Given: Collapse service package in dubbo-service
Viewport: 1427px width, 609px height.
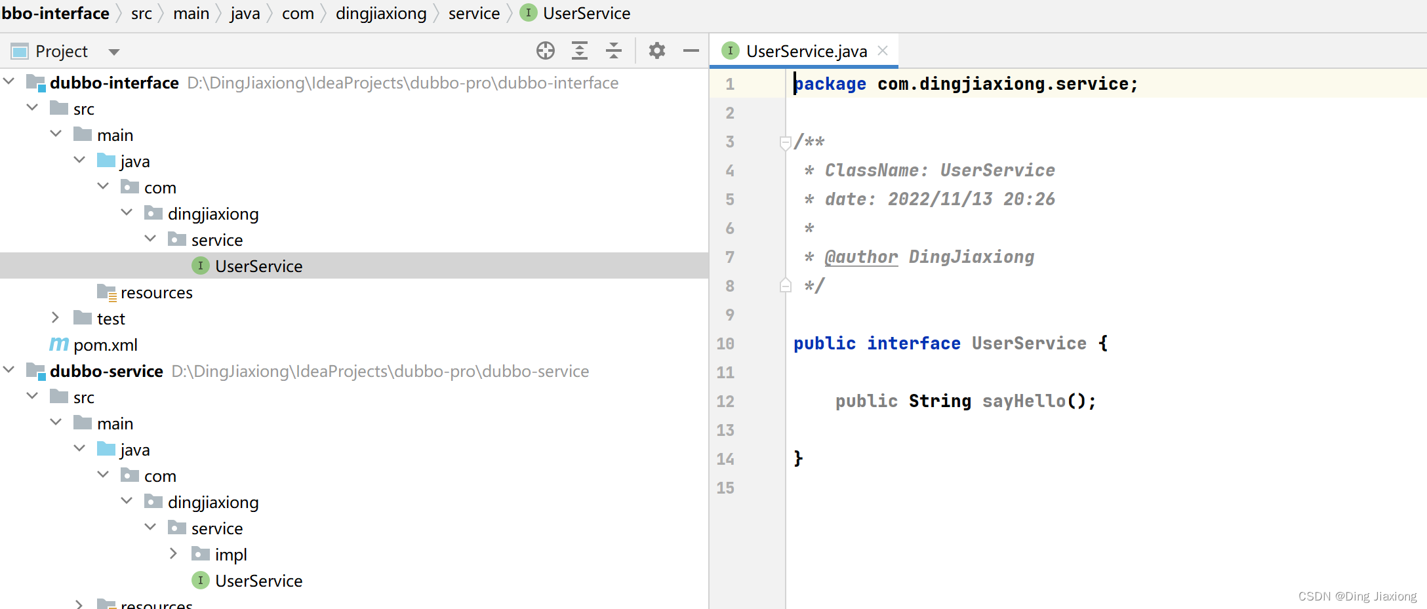Looking at the screenshot, I should (x=150, y=527).
